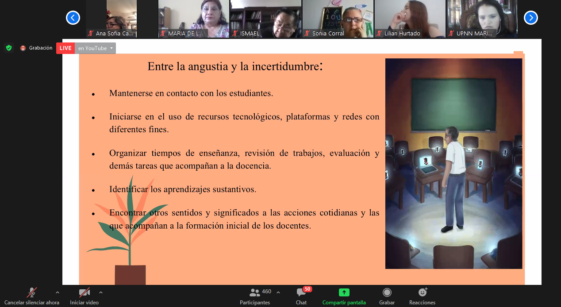Select Lilian Hurtado's video thumbnail
Viewport: 561px width, 307px height.
(x=410, y=19)
